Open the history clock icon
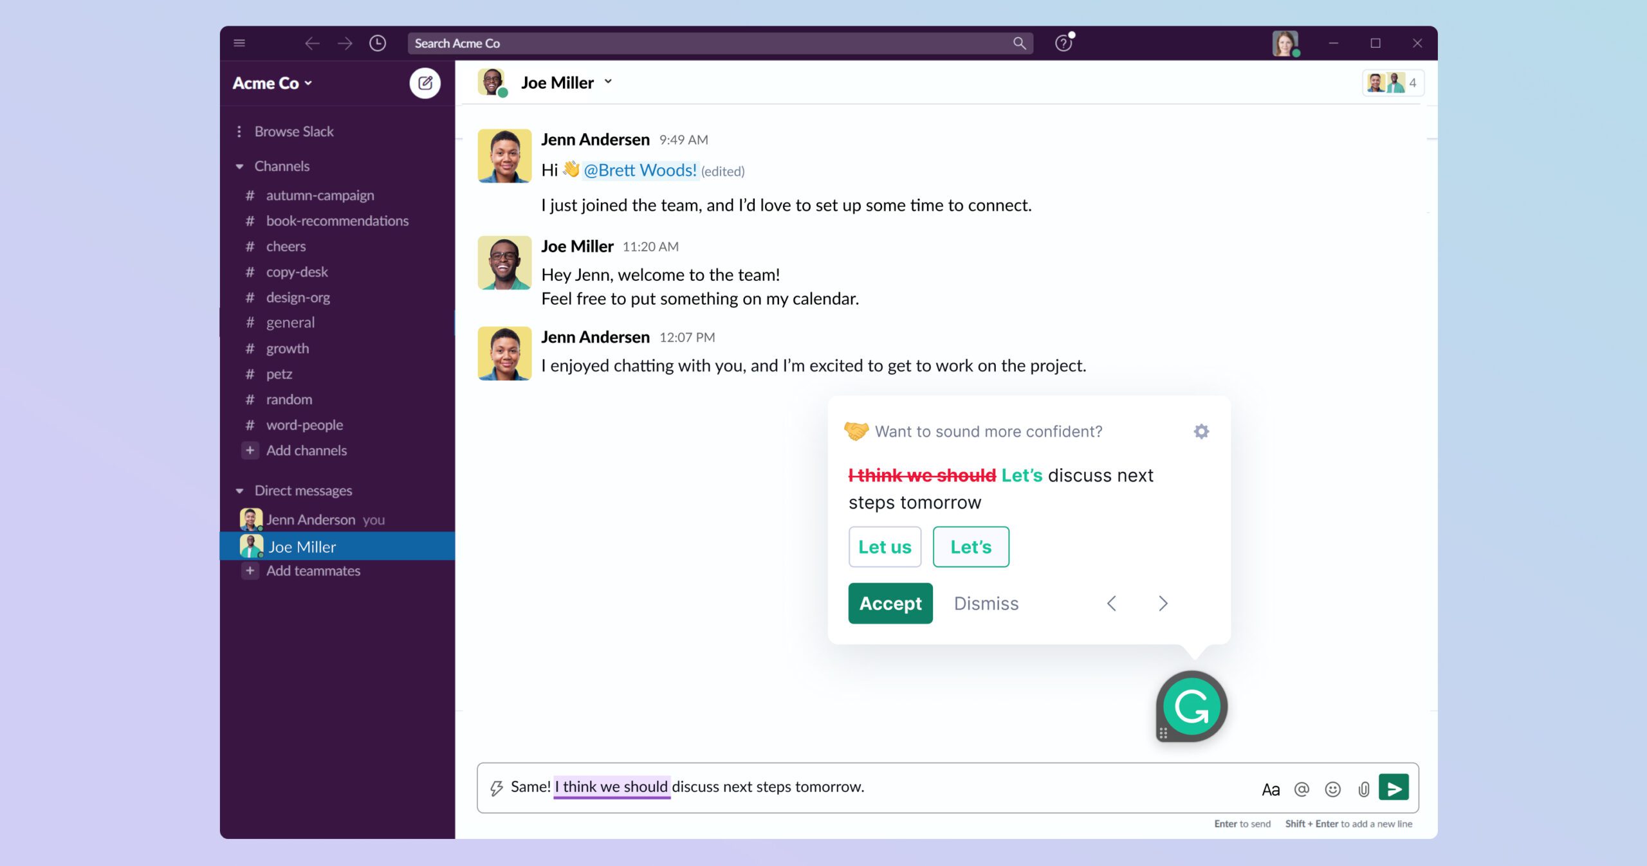1647x866 pixels. coord(378,43)
